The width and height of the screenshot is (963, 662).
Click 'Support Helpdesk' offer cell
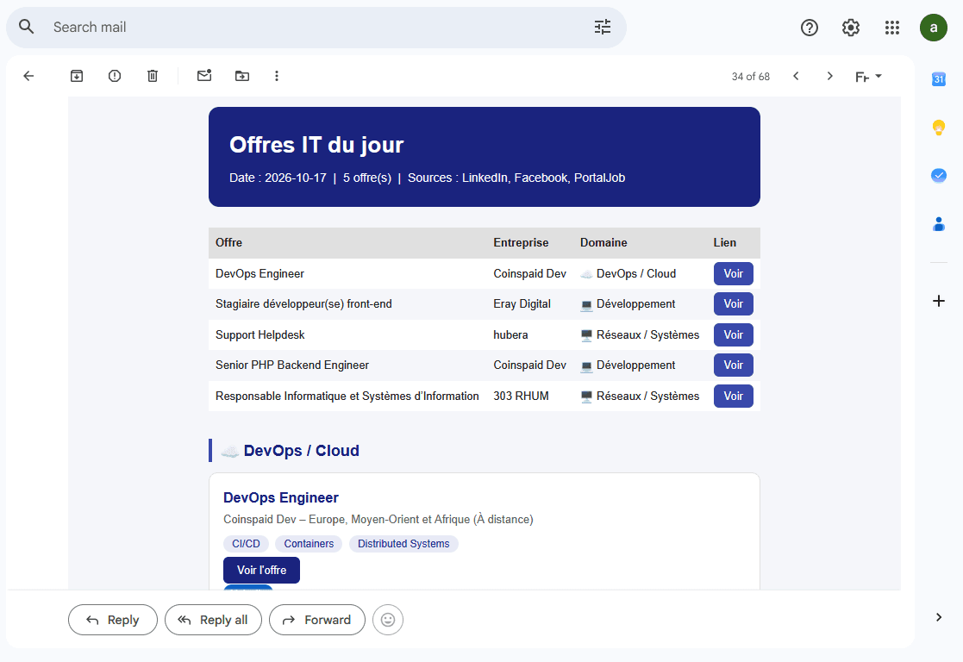pyautogui.click(x=260, y=334)
